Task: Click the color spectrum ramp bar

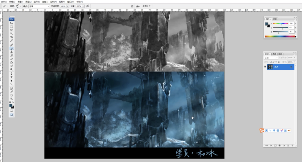Action: (280, 36)
